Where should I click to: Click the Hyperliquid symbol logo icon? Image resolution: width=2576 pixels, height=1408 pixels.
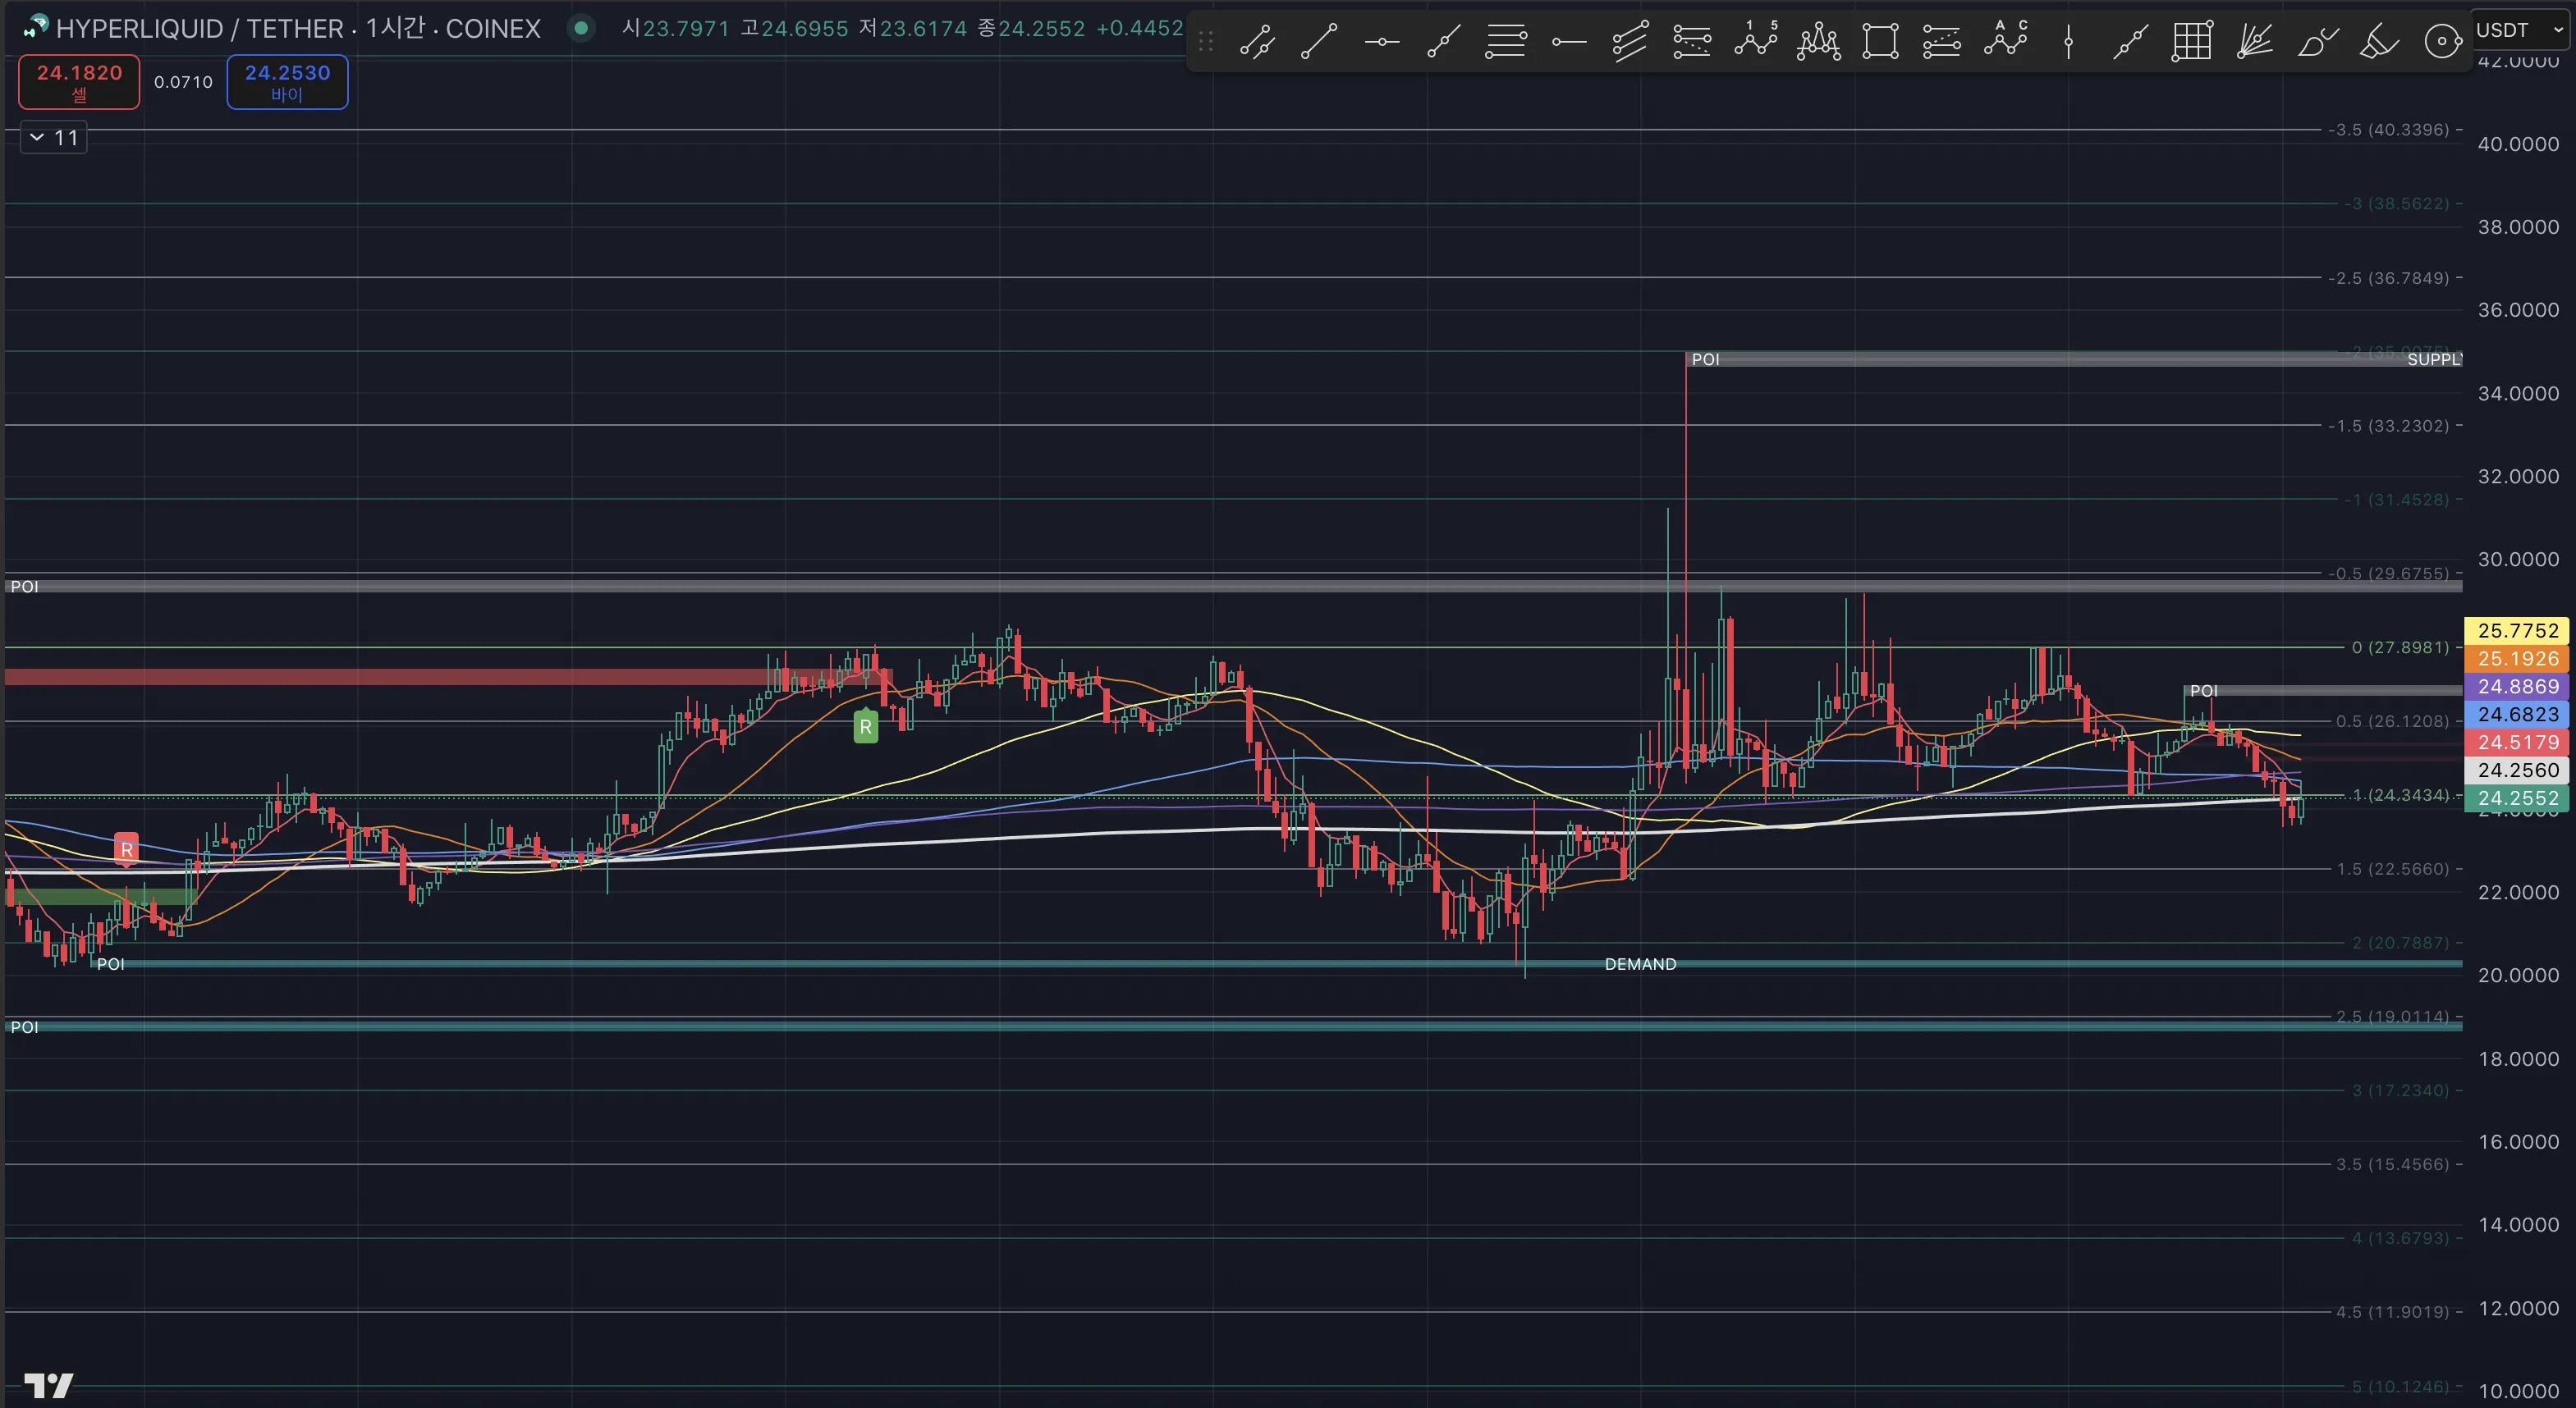[36, 27]
